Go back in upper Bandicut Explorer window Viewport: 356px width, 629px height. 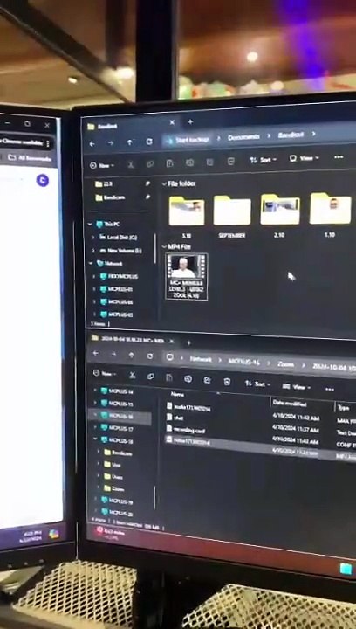click(92, 143)
